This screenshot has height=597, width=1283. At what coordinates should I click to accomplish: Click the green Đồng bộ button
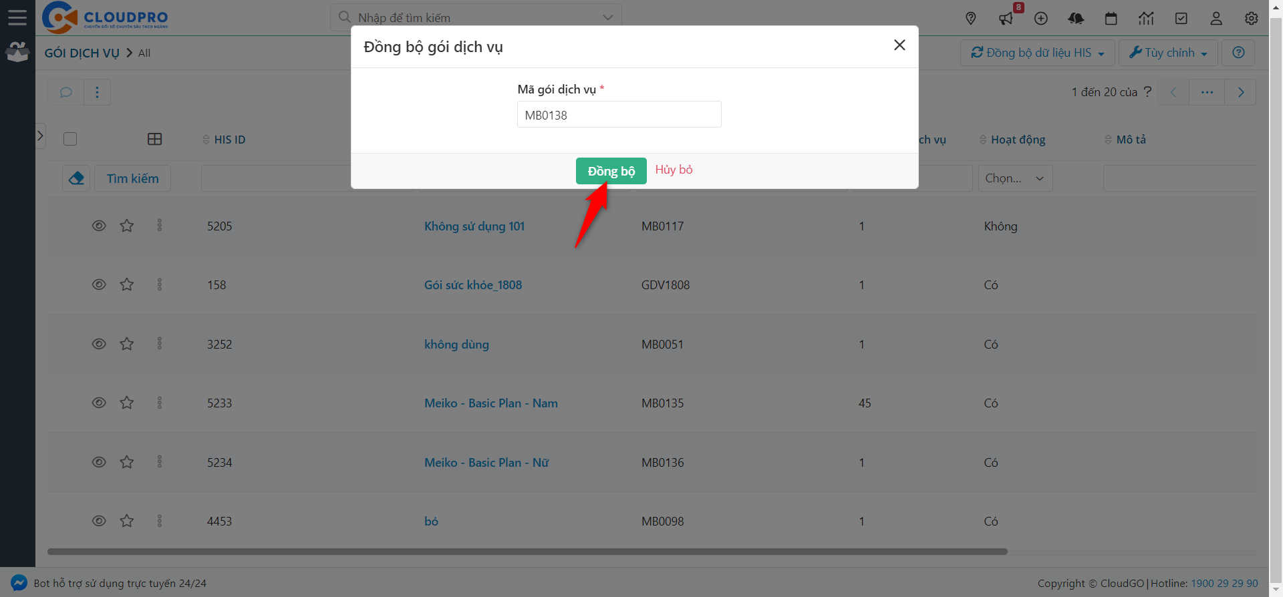611,171
